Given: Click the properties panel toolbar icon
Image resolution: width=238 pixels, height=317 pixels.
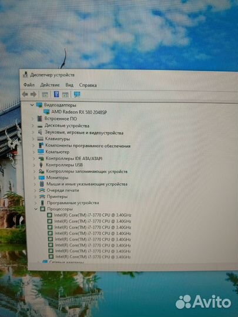Looking at the screenshot, I should tap(45, 95).
